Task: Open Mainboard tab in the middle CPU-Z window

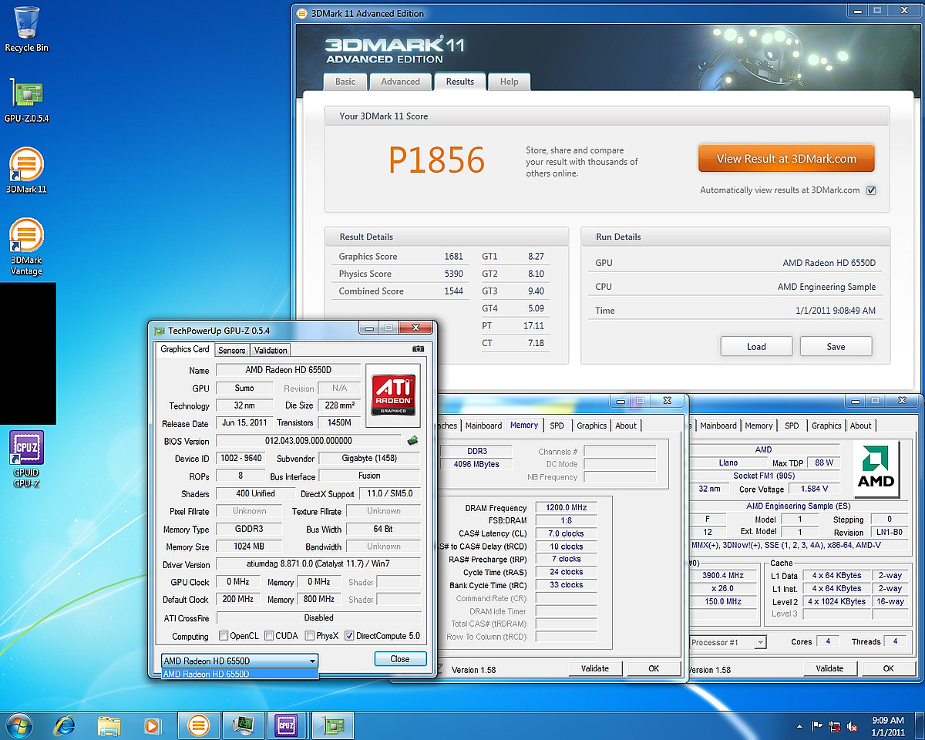Action: pyautogui.click(x=483, y=425)
